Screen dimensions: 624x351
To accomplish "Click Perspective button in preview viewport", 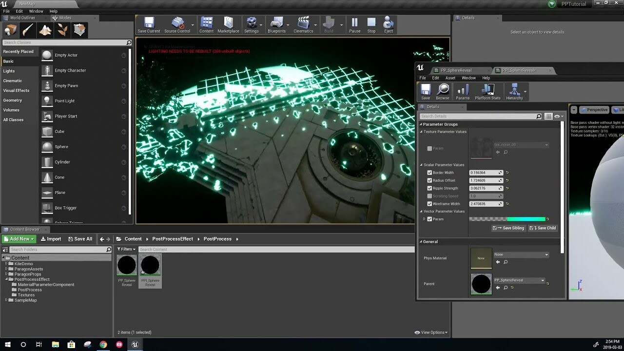I will point(594,110).
